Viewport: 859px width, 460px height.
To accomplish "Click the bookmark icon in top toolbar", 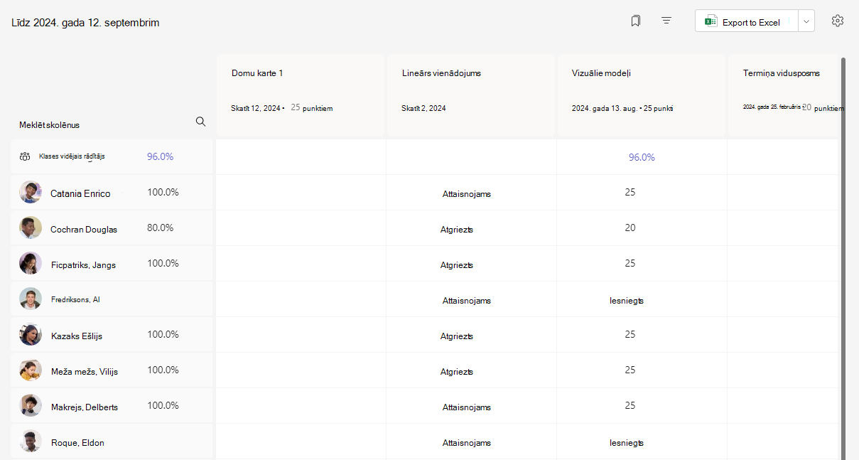I will 635,21.
